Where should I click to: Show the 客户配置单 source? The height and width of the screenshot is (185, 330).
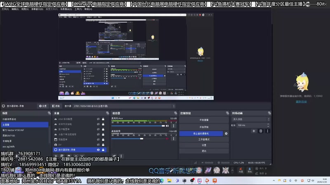click(98, 129)
